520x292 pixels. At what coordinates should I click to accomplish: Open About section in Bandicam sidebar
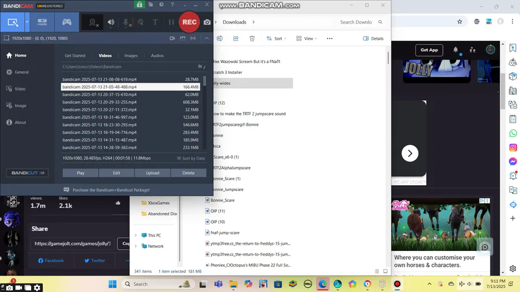16,122
